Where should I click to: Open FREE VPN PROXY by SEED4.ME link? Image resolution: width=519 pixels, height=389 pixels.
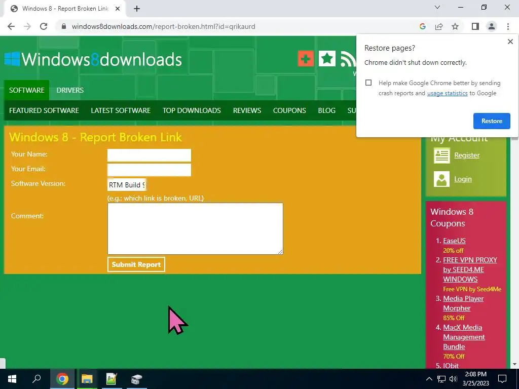pos(470,269)
